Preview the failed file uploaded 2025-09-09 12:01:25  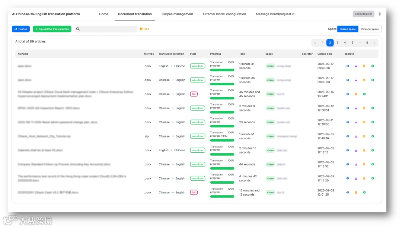coord(348,192)
